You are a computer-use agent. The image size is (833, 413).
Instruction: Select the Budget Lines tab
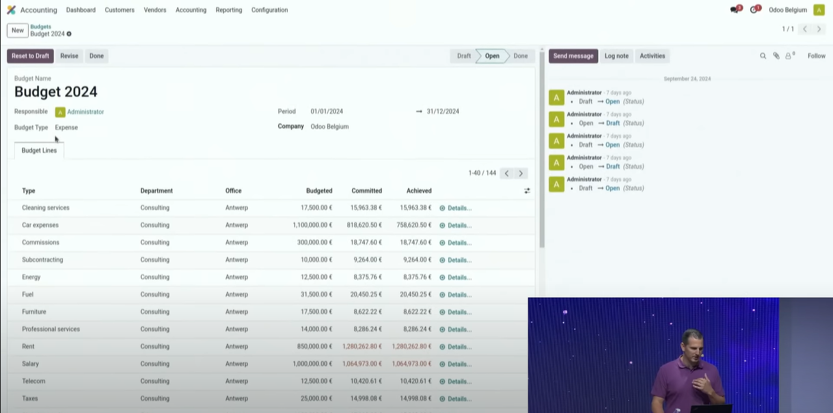[39, 150]
